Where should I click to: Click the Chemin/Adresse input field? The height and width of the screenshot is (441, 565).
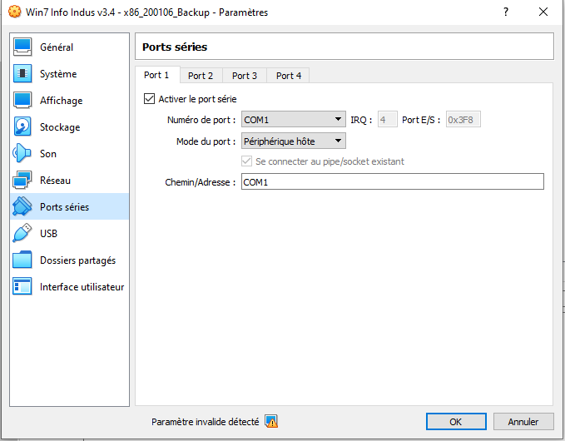click(393, 181)
